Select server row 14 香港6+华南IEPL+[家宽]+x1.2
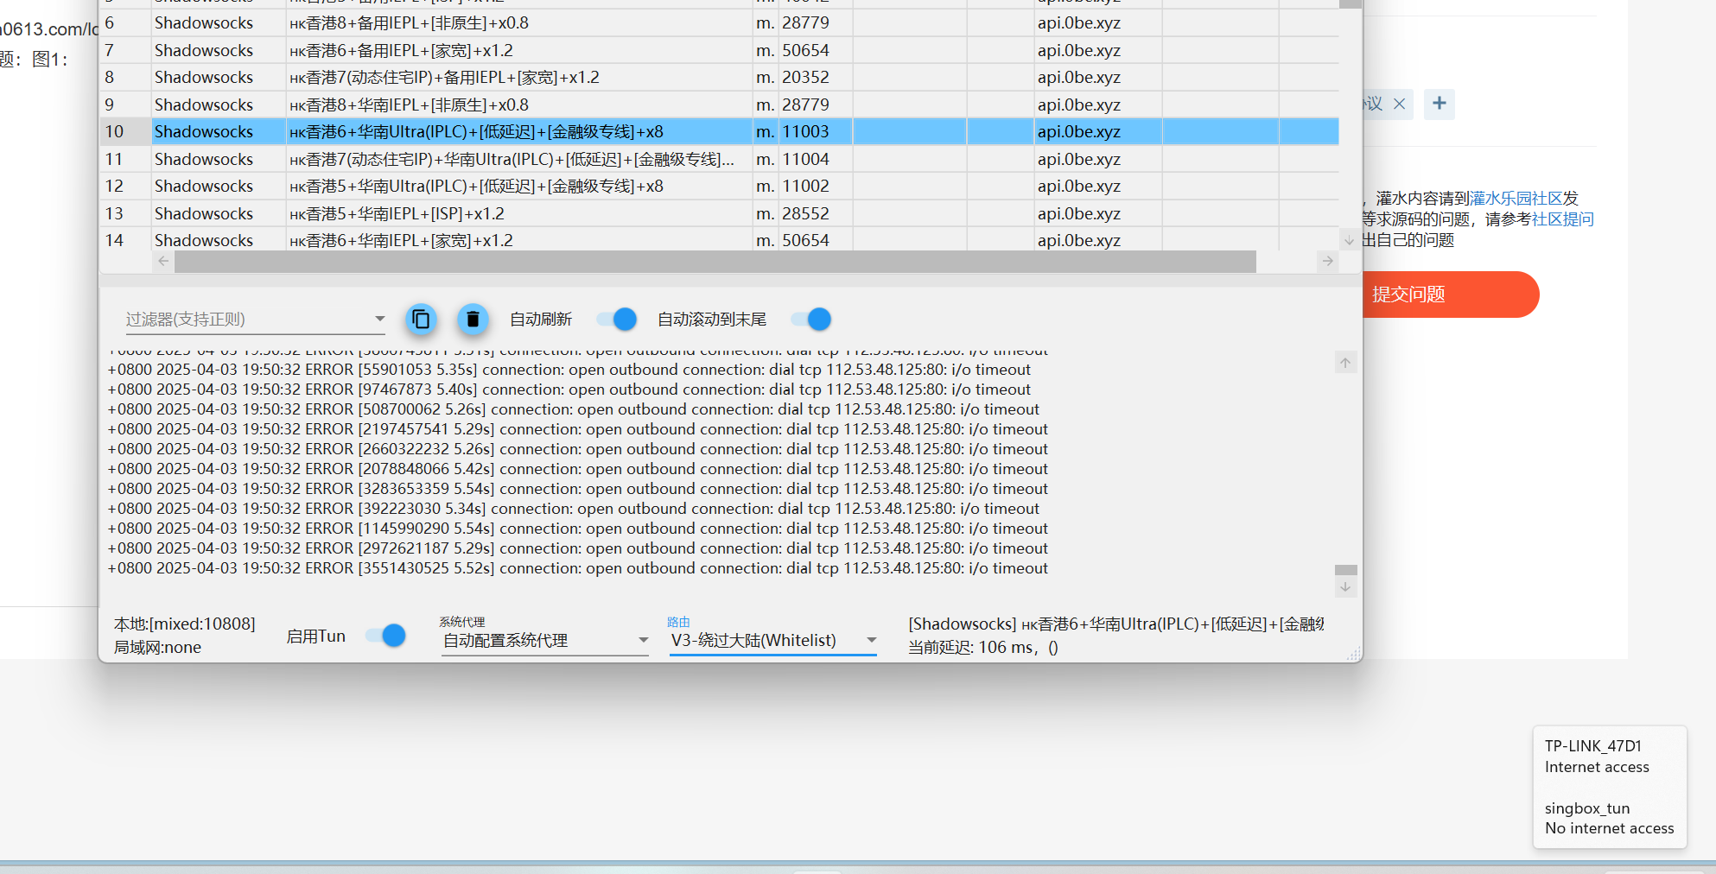Viewport: 1716px width, 874px height. tap(719, 239)
